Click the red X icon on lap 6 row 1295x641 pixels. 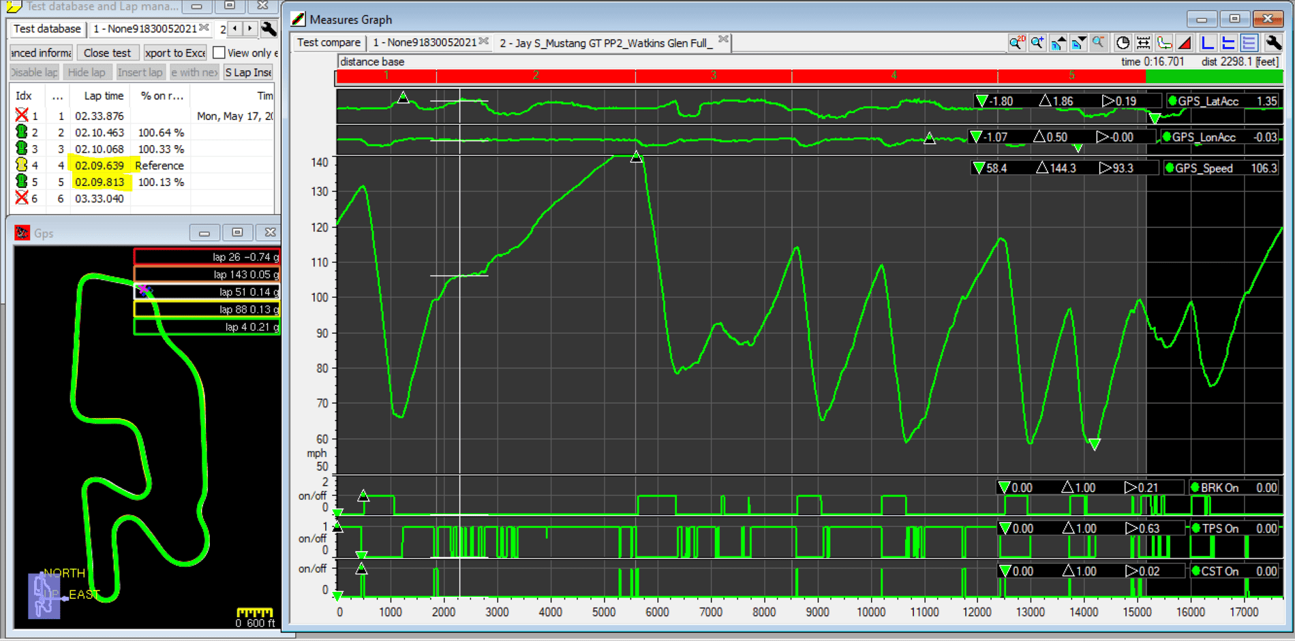click(22, 198)
